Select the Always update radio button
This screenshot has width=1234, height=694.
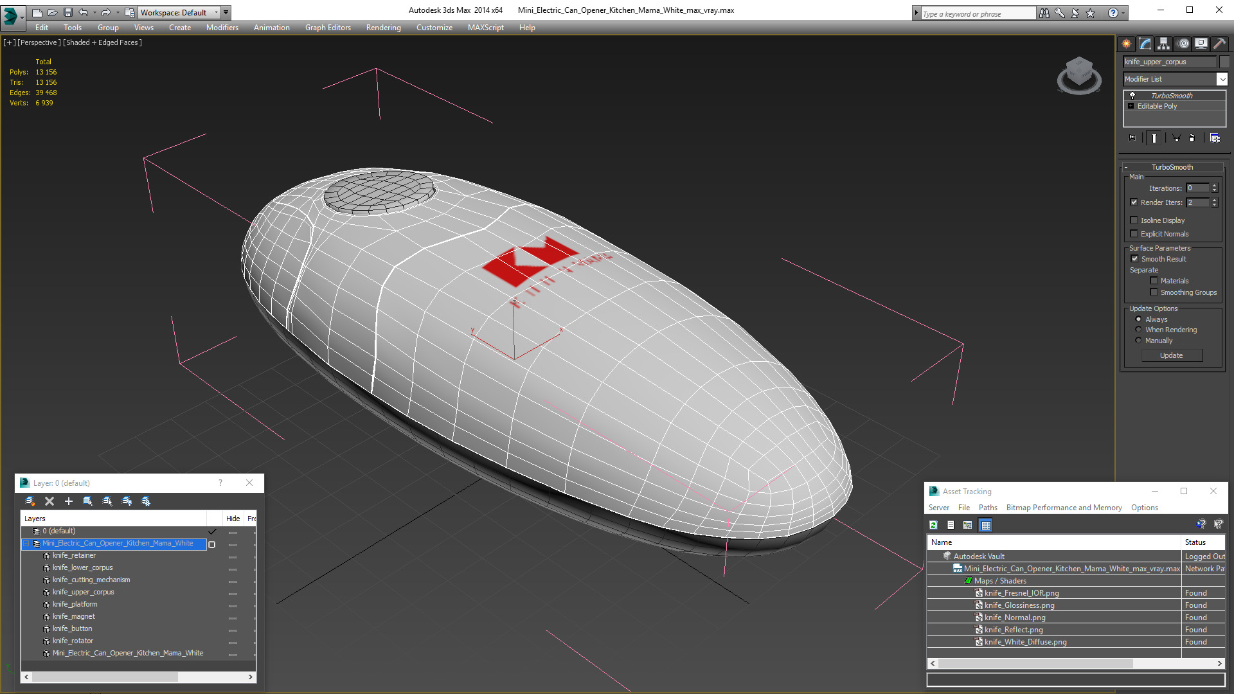point(1138,319)
